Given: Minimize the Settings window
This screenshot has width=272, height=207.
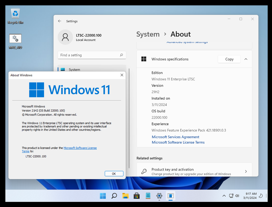Looking at the screenshot, I should pyautogui.click(x=229, y=19).
